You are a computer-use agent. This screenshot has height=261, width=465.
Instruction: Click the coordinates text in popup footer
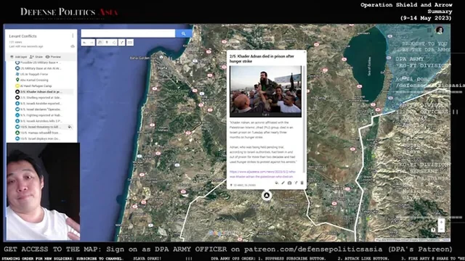click(x=244, y=185)
